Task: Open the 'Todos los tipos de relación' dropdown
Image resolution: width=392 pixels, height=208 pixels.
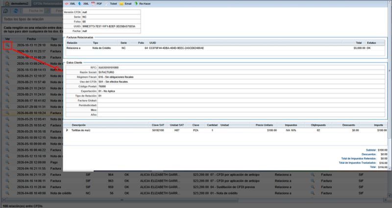Action: pyautogui.click(x=32, y=19)
